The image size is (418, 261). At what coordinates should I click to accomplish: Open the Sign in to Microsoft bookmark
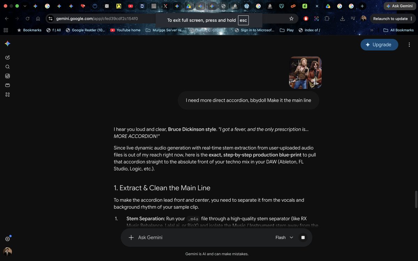coord(255,30)
